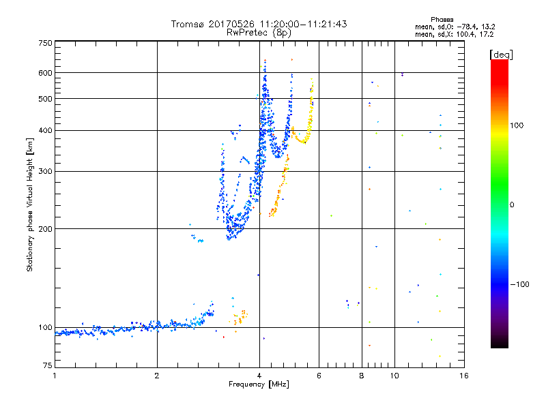This screenshot has height=409, width=546.
Task: Click y-axis tick label '400'
Action: click(45, 131)
